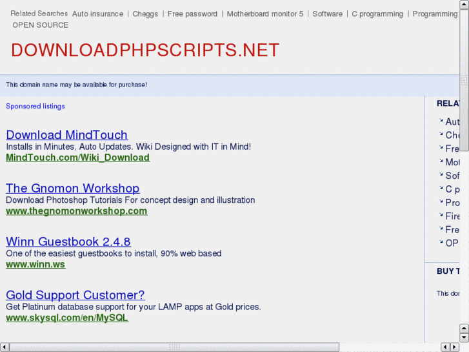Click the horizontal scrollbar right arrow
Screen dimensions: 469x352
tap(455, 347)
